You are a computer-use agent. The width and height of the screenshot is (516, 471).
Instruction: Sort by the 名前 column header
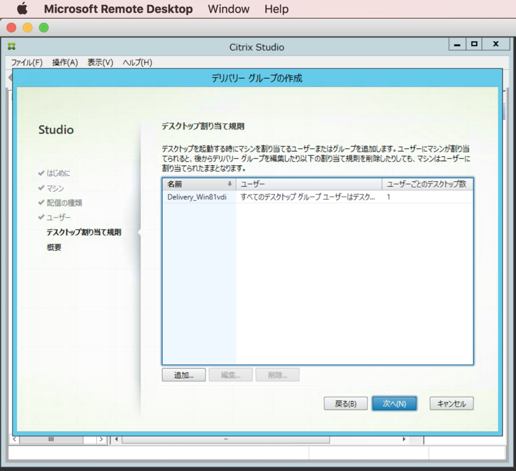click(x=199, y=184)
